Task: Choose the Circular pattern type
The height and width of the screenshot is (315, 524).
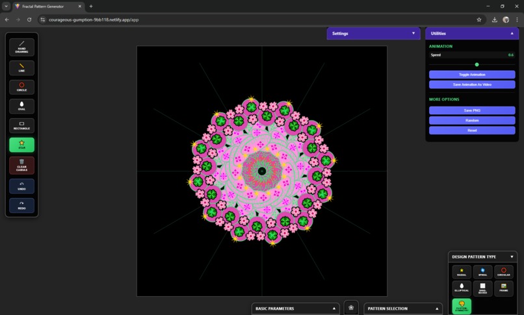Action: point(504,272)
